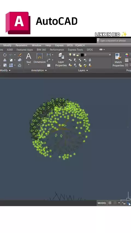Toggle the layer on/off lightbulb

[x=70, y=55]
